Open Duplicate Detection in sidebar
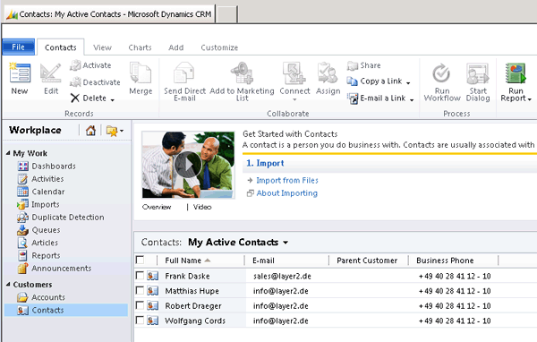The height and width of the screenshot is (342, 537). click(x=61, y=218)
